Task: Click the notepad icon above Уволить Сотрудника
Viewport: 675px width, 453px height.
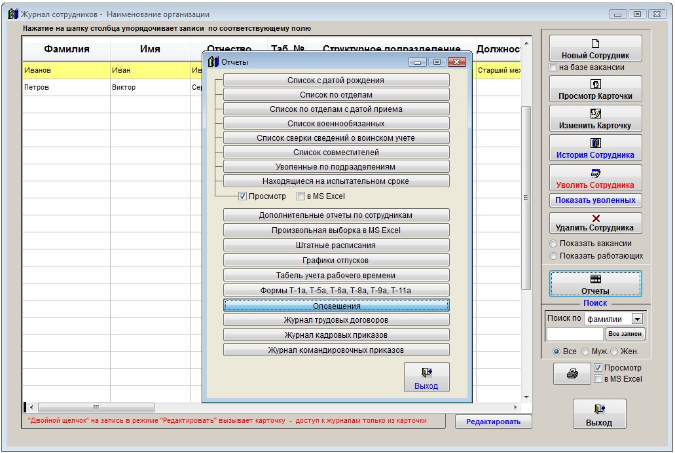Action: 596,173
